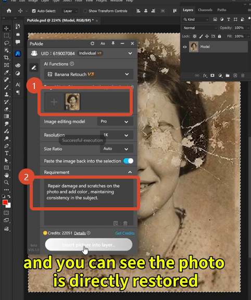Toggle lock all padlock icon
The width and height of the screenshot is (251, 300).
(219, 36)
